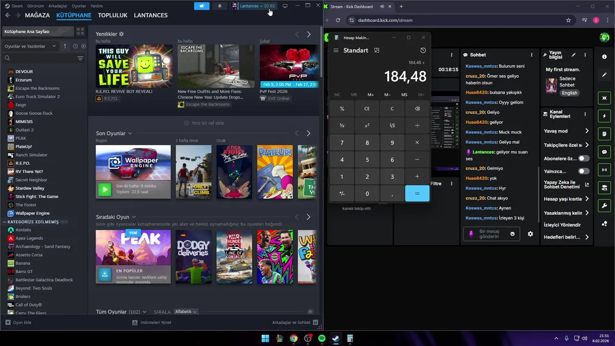Click download icon on PEAK suggestion card
The height and width of the screenshot is (346, 615).
click(104, 274)
